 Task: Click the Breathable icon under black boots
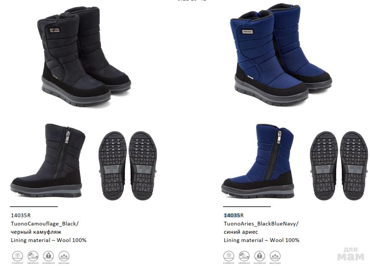[64, 256]
